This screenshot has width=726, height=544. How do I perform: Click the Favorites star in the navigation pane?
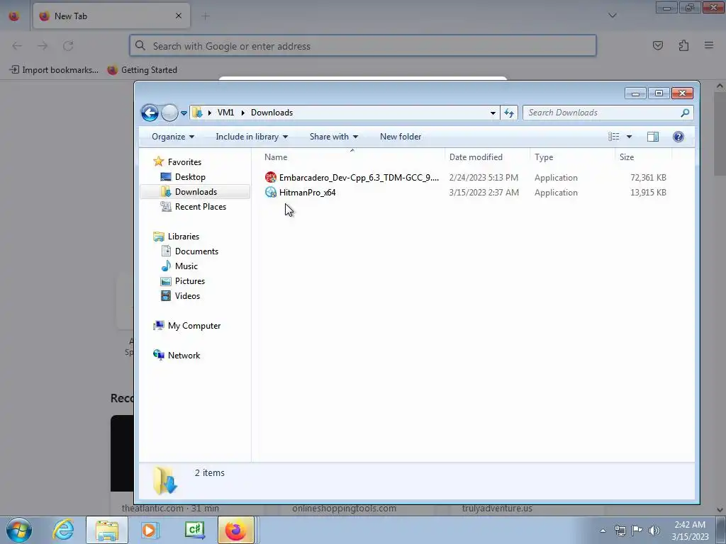click(158, 161)
